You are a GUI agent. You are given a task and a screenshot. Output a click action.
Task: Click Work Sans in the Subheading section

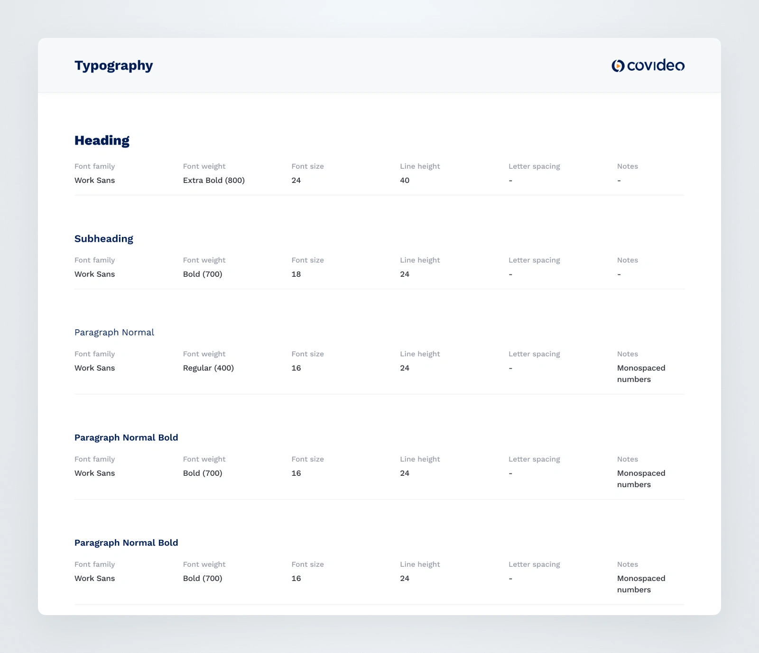tap(95, 274)
